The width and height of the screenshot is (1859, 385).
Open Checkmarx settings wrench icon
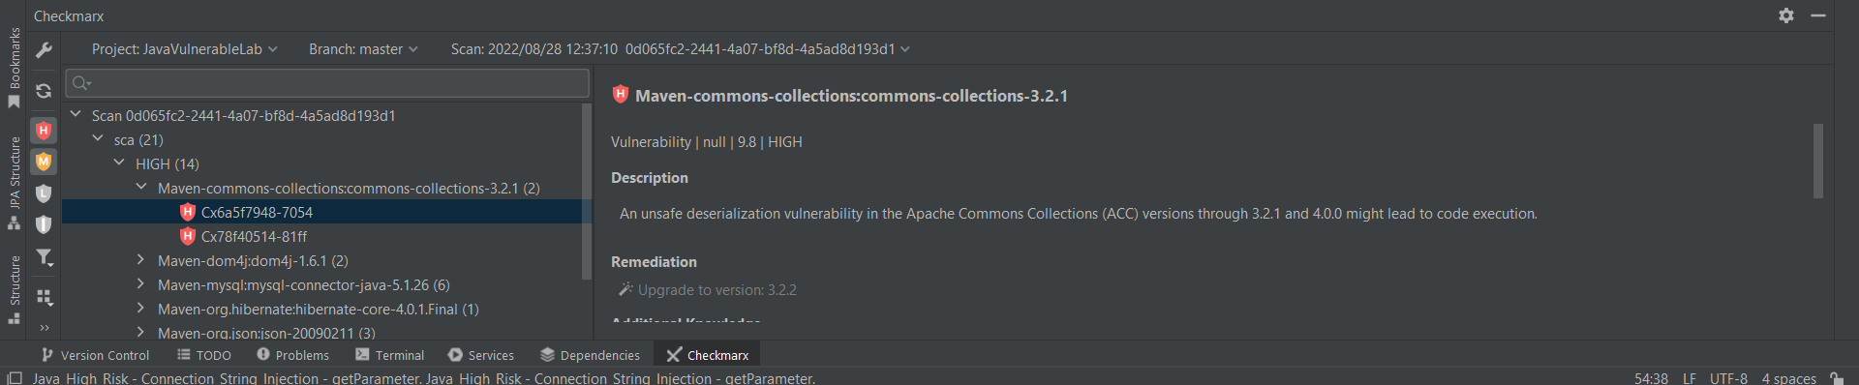pos(44,50)
